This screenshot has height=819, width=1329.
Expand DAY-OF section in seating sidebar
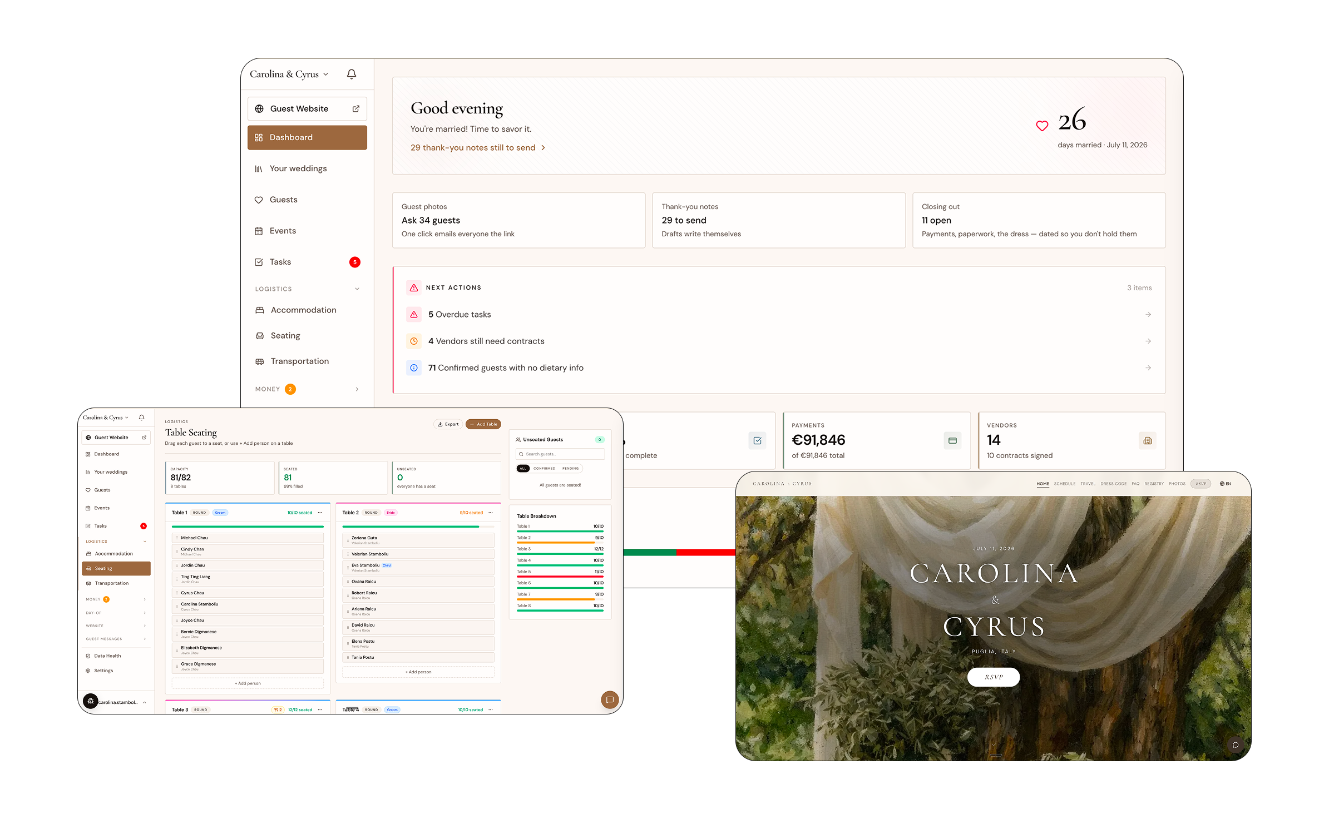(x=145, y=613)
